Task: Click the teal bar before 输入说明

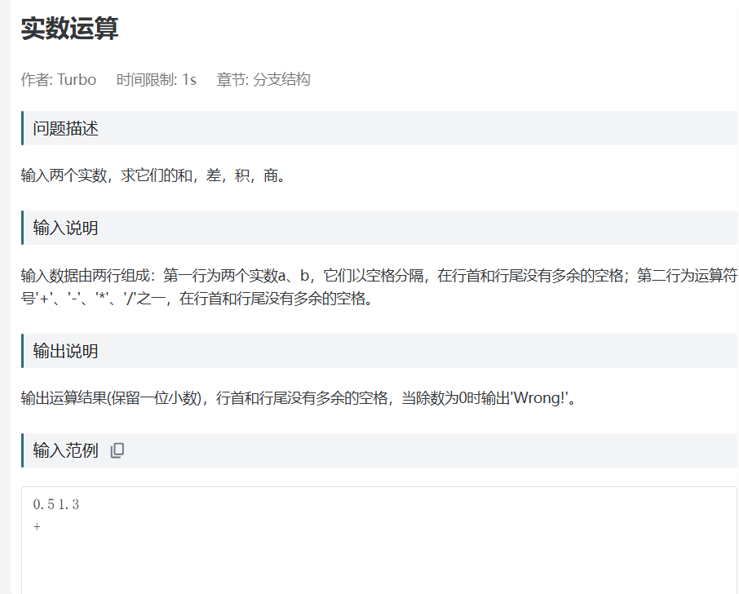Action: pyautogui.click(x=22, y=228)
